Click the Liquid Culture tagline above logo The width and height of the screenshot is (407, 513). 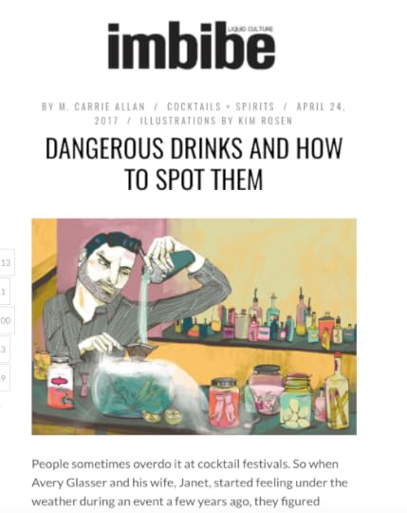tap(250, 29)
